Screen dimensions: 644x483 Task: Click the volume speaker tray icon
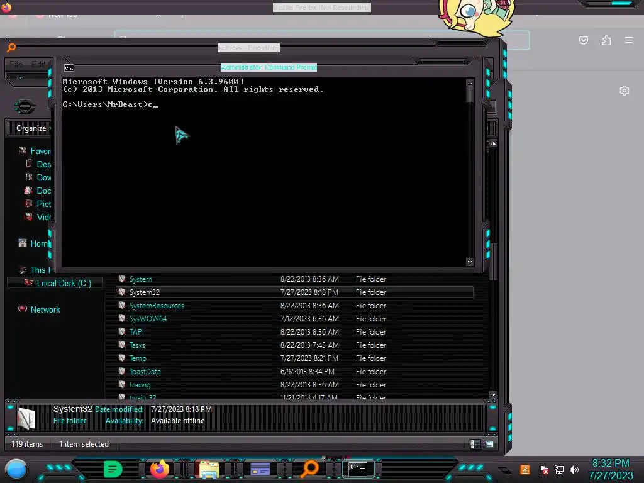(574, 469)
